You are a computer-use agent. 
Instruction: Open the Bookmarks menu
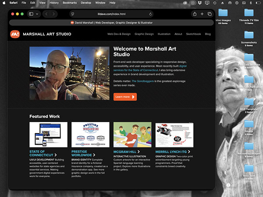(69, 3)
